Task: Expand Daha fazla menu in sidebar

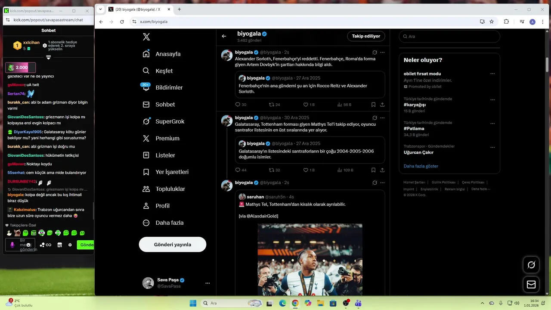Action: click(x=163, y=223)
